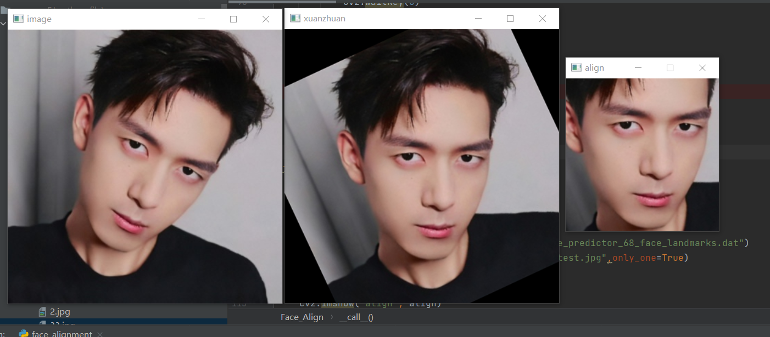Click the xuanzhuan window title text
The image size is (770, 337).
click(x=325, y=19)
